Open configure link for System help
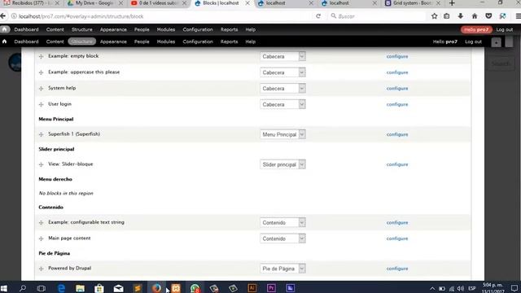521x293 pixels. tap(397, 89)
